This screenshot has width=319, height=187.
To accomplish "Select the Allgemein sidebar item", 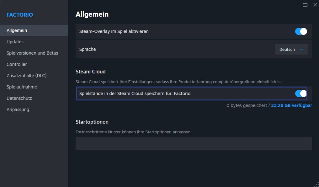I will (34, 30).
